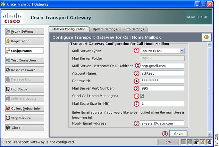This screenshot has height=147, width=219.
Task: Click the second gray status bar icon
Action: click(190, 142)
